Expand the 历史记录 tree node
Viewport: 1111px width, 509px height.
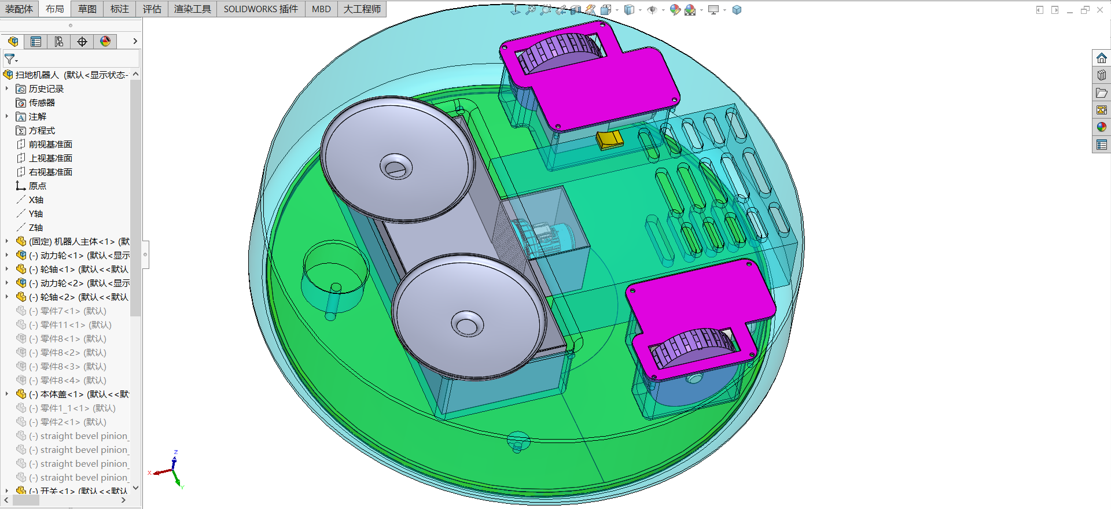point(7,88)
